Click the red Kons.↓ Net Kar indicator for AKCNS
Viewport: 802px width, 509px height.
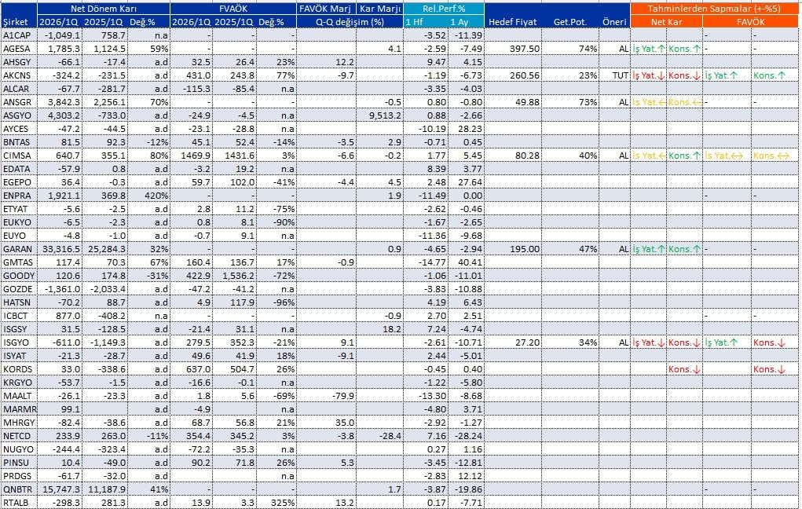tap(684, 75)
